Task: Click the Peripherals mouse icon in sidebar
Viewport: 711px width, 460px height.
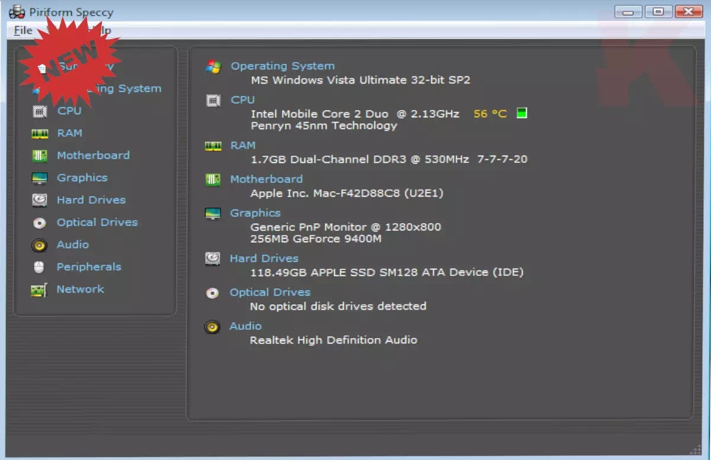Action: (40, 268)
